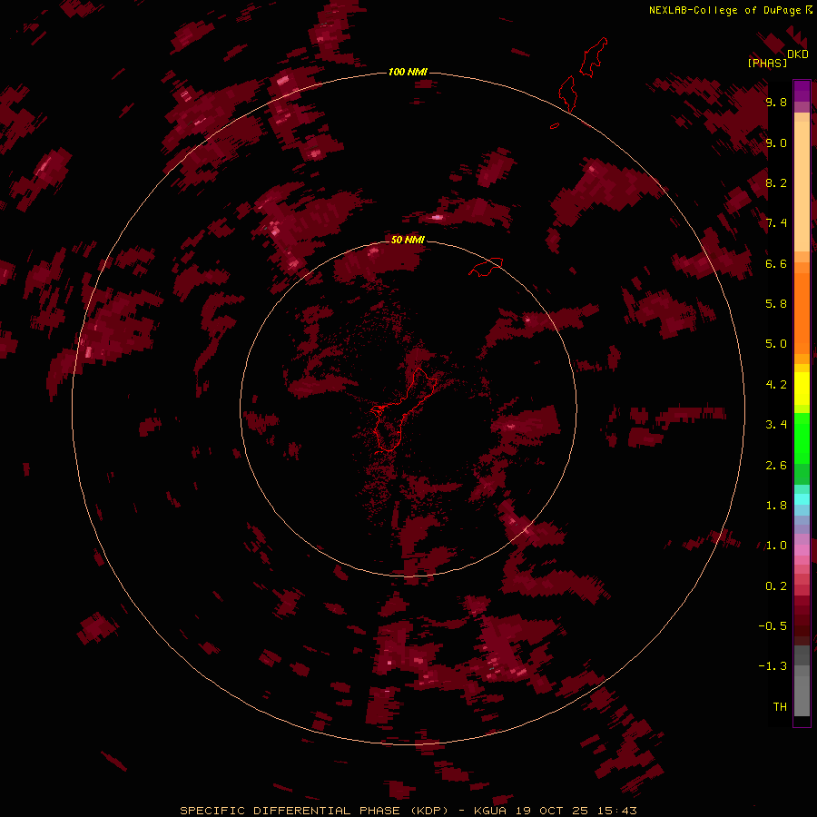Click the NEXLAB-College of DuPage watermark text

tap(724, 10)
